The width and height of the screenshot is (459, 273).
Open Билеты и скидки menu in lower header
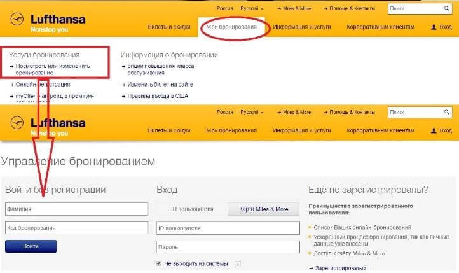coord(169,130)
